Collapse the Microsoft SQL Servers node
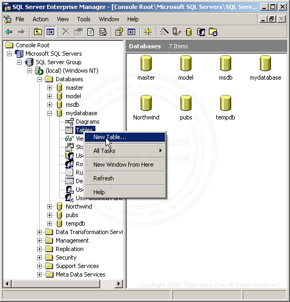The height and width of the screenshot is (302, 290). click(9, 54)
